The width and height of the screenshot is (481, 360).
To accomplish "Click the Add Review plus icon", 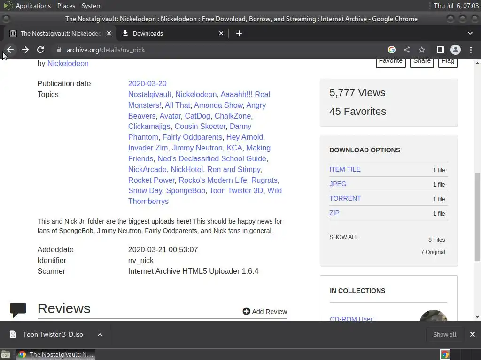I will coord(246,311).
